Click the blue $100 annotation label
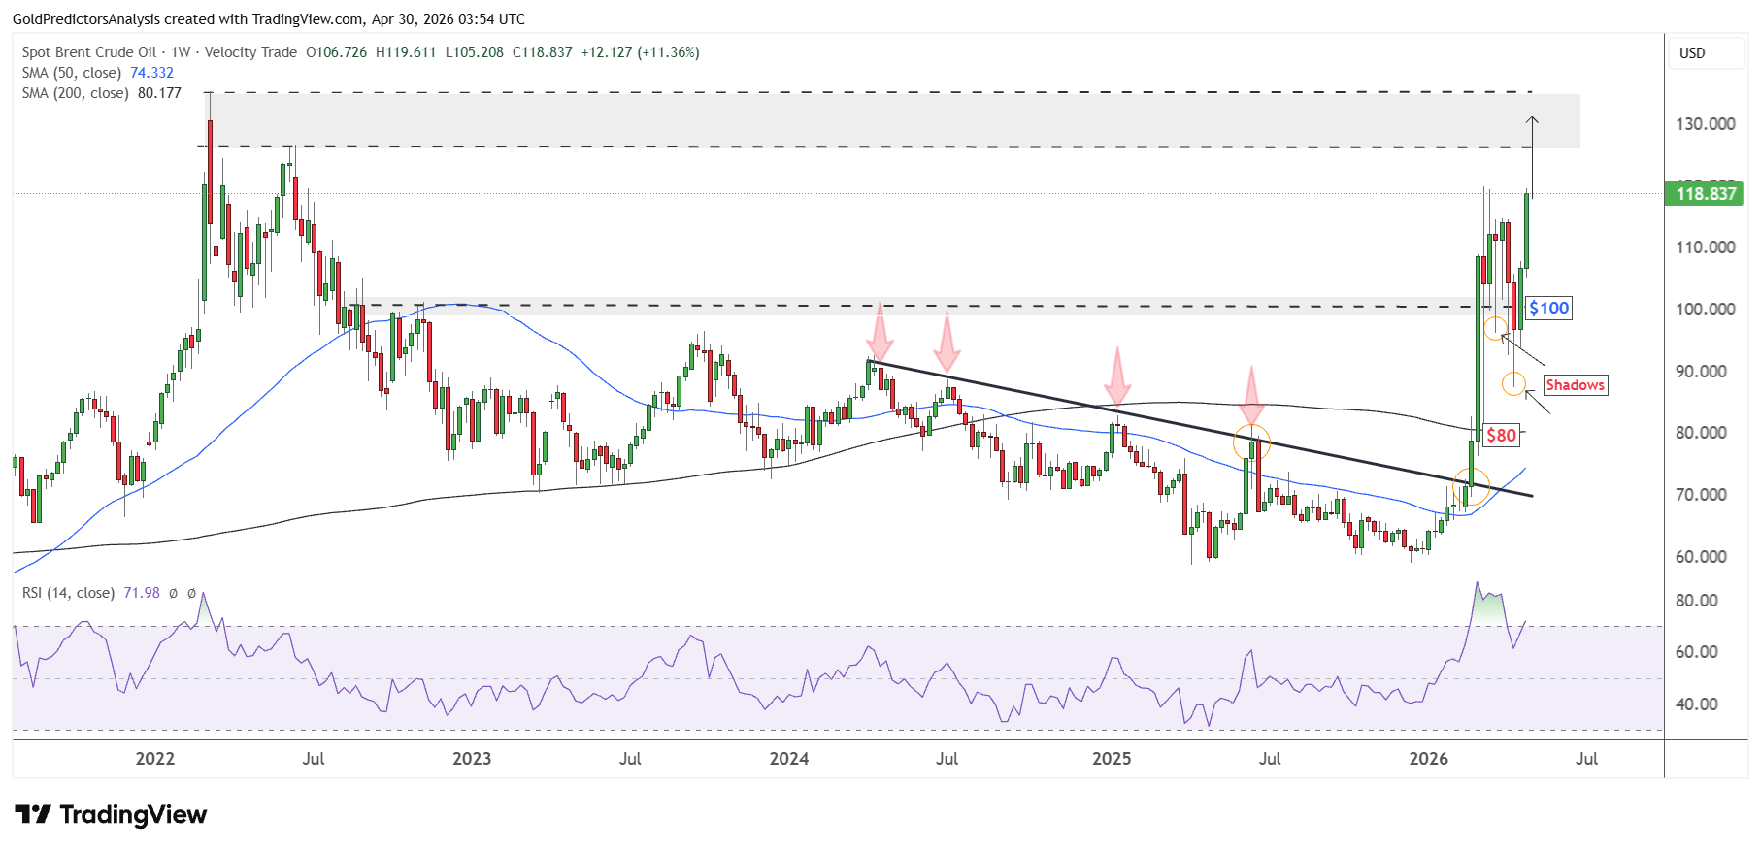1761x851 pixels. 1548,309
